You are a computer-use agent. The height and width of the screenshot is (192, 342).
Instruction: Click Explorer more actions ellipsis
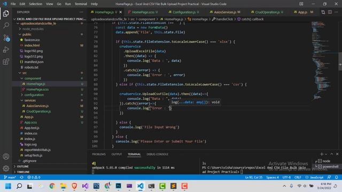(81, 12)
